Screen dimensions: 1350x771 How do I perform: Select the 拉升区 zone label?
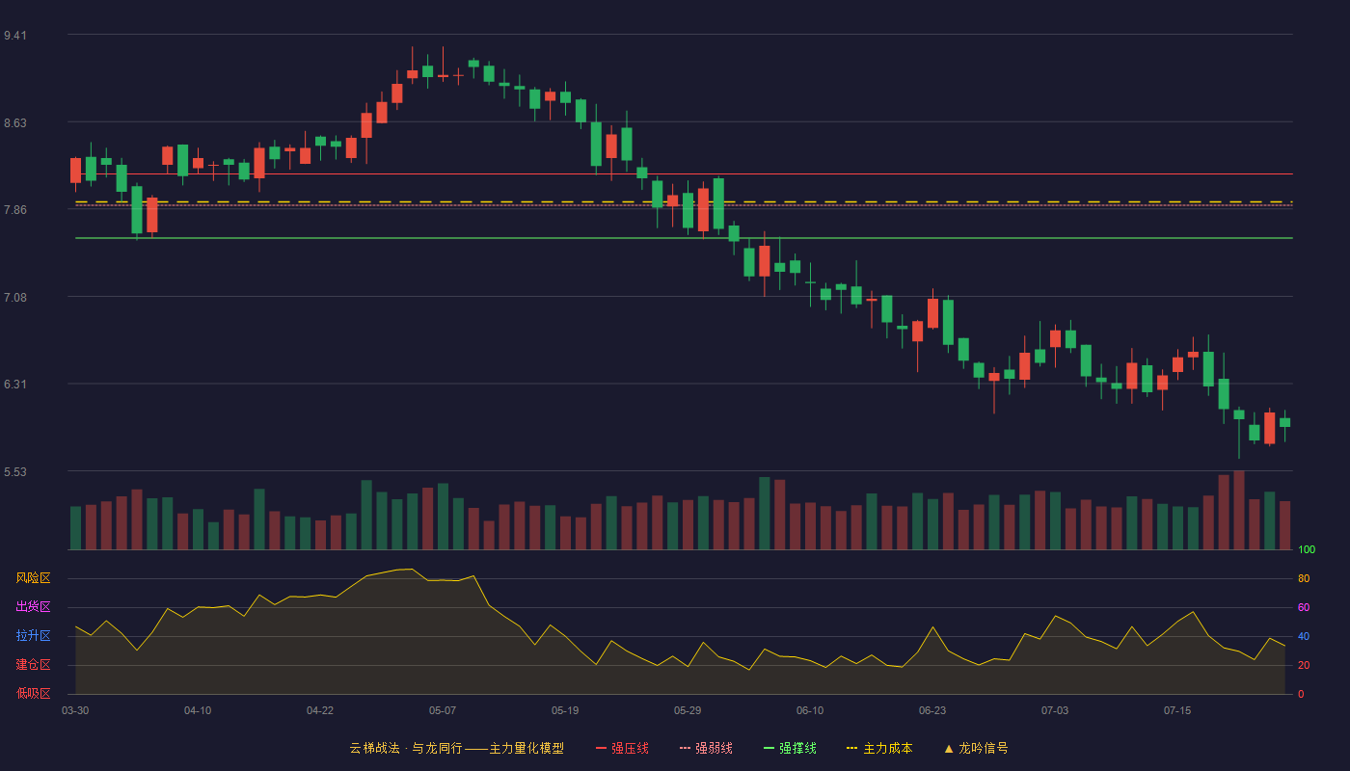[x=33, y=636]
